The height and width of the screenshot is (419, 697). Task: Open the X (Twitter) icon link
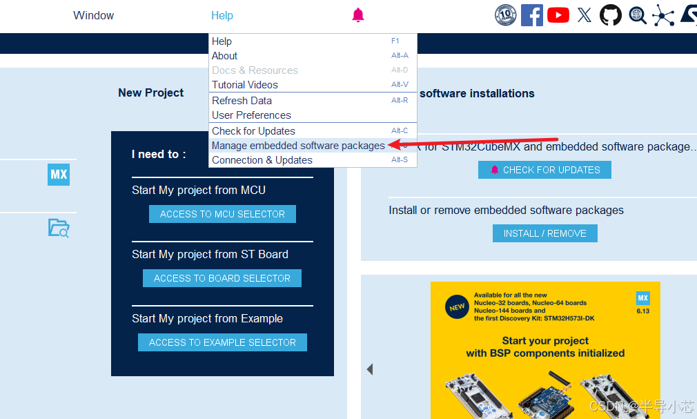(x=585, y=15)
